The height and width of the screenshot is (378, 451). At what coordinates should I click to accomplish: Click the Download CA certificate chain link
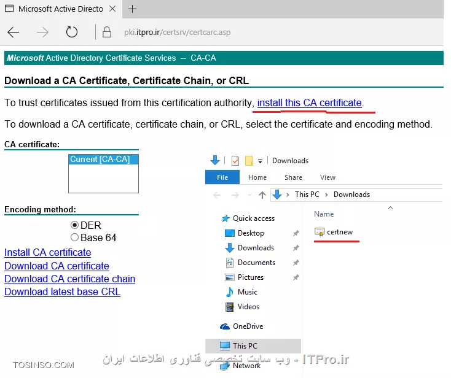click(x=69, y=279)
